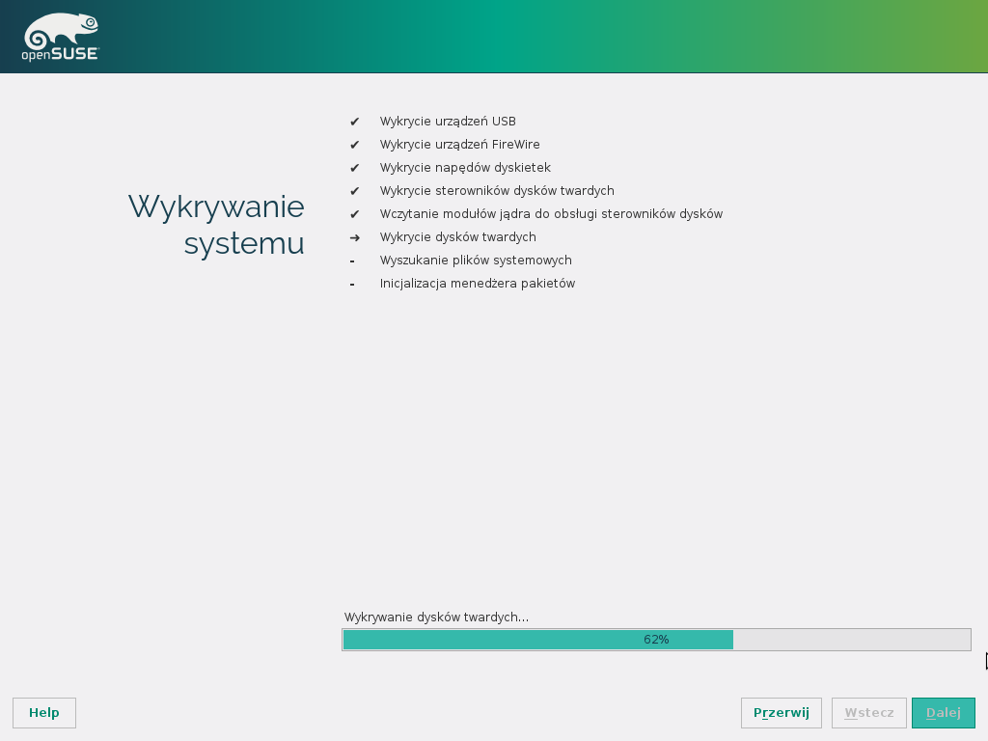Click the Wykrywanie dysków twardych... status label
This screenshot has width=988, height=741.
coord(436,617)
